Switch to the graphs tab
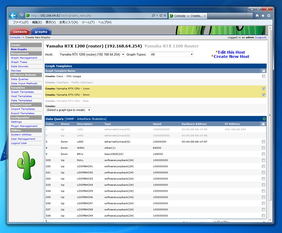Image resolution: width=282 pixels, height=233 pixels. (41, 32)
